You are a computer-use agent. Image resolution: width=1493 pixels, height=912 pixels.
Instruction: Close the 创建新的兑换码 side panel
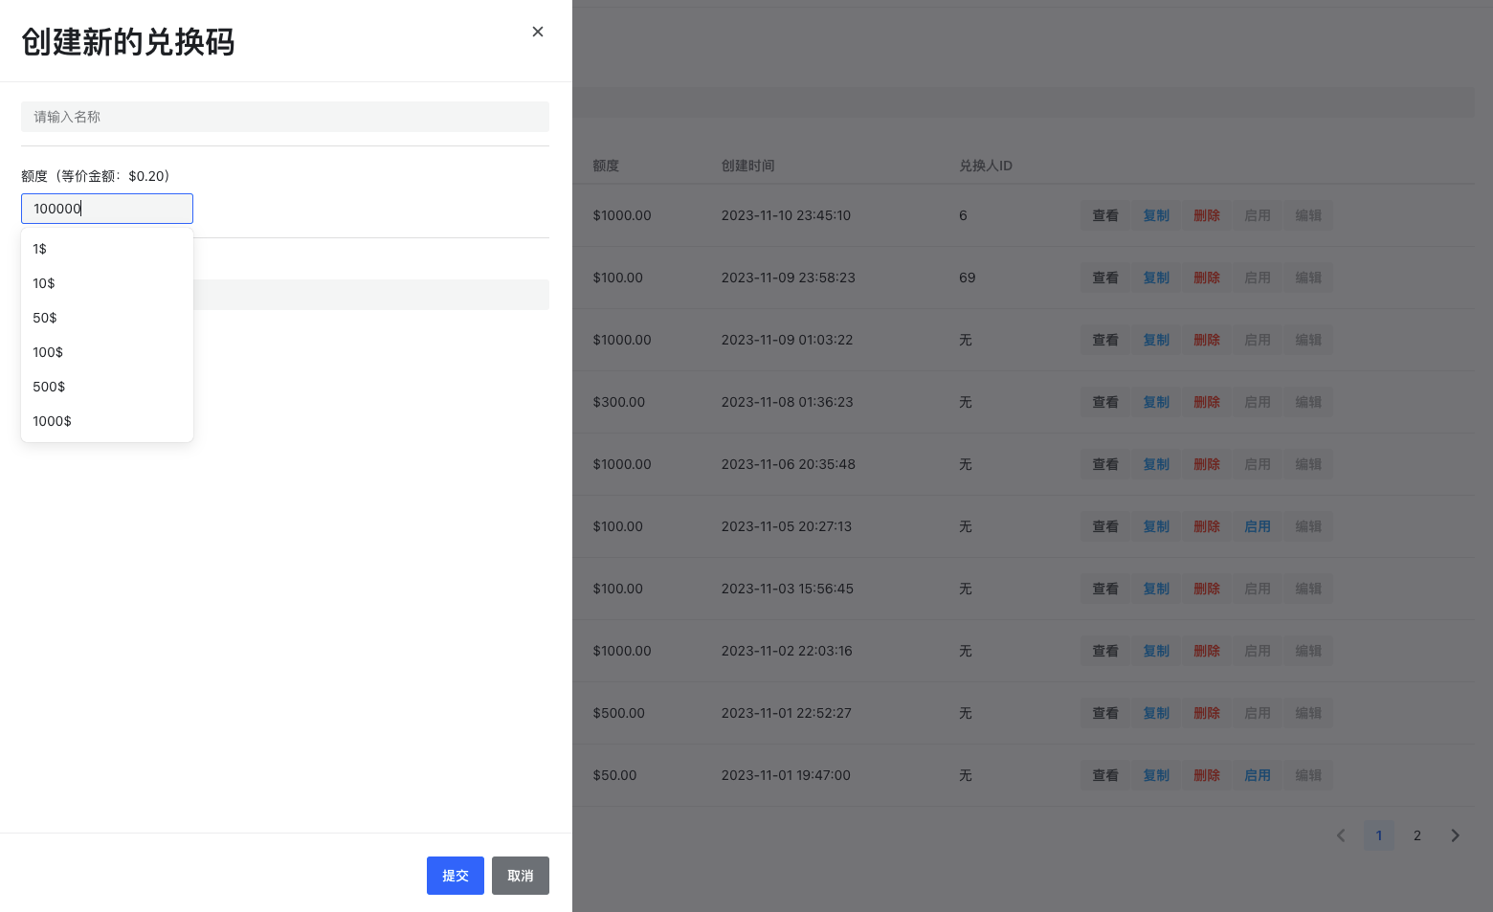tap(538, 32)
